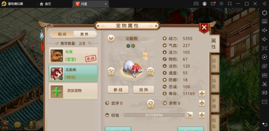Viewport: 269px width, 131px height.
Task: Click the 参战 battle button
Action: click(x=118, y=90)
